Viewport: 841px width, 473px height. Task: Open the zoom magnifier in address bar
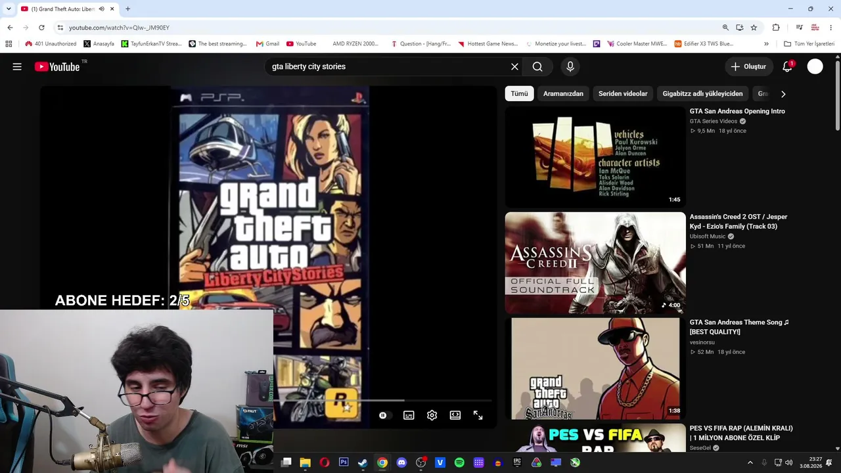tap(725, 28)
